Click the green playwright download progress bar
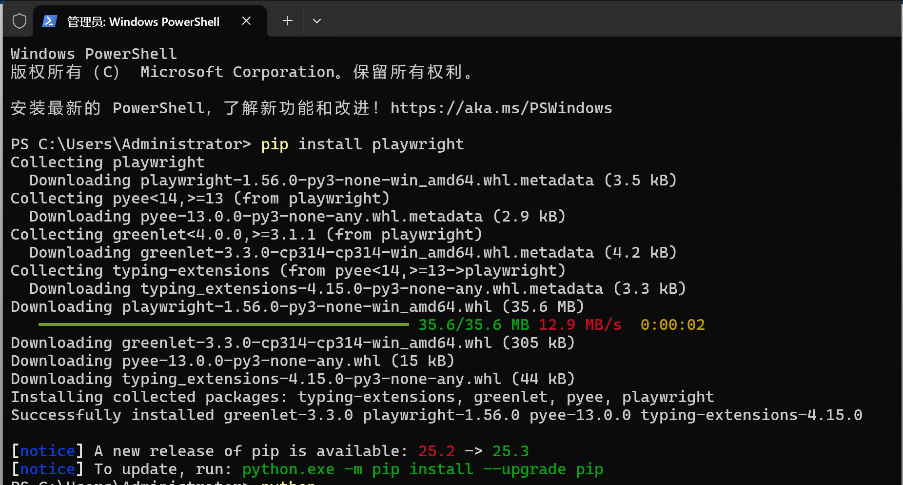The image size is (903, 485). (x=223, y=324)
